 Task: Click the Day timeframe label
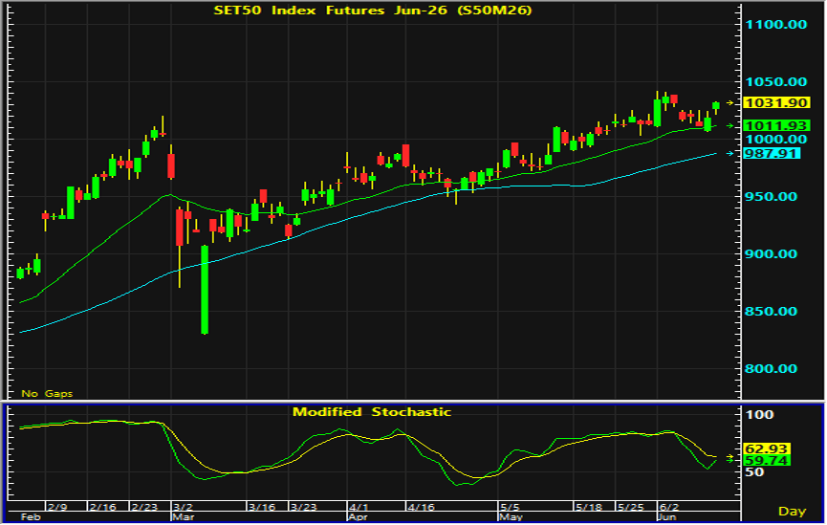(793, 512)
